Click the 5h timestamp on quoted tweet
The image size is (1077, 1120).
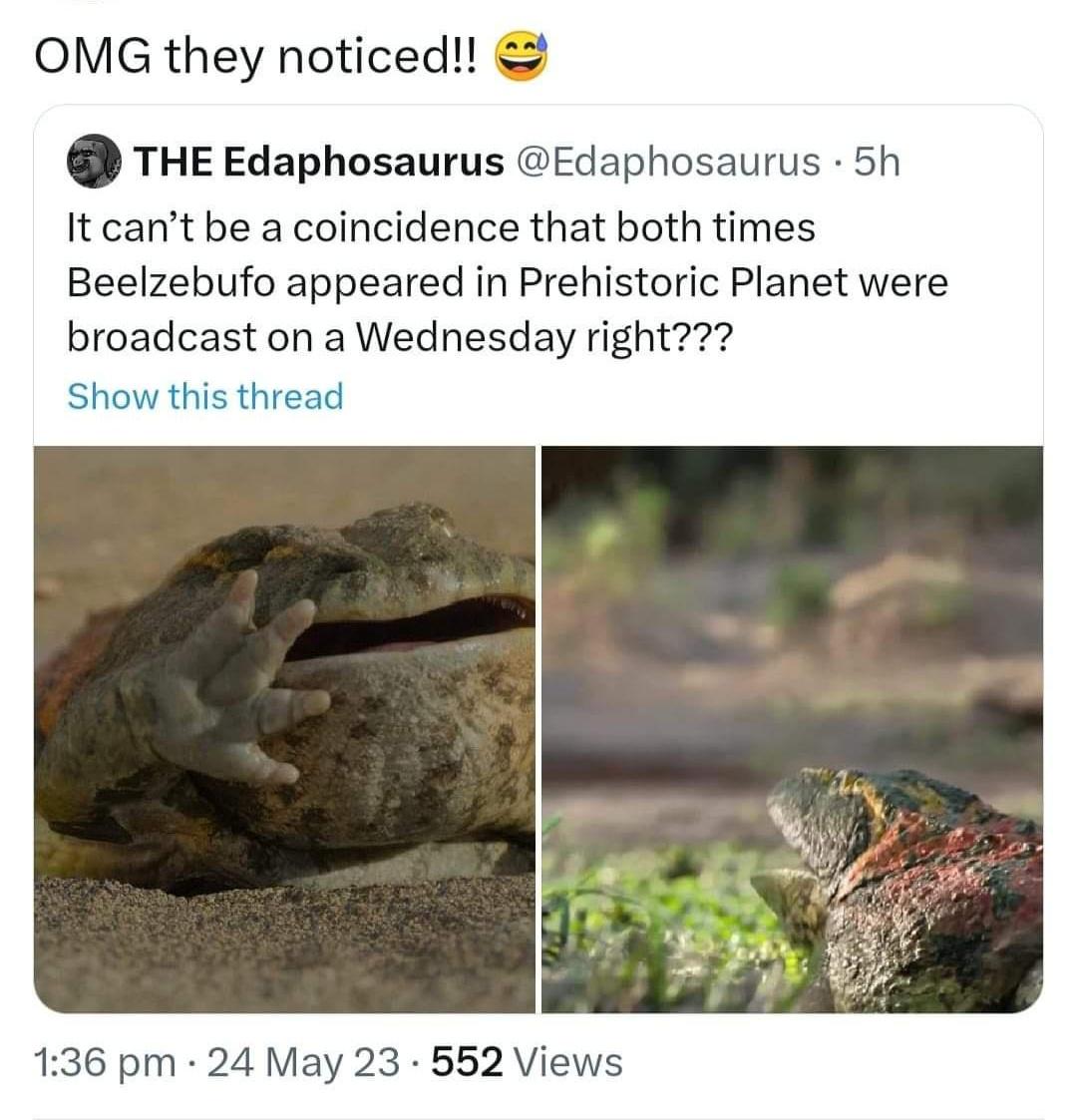tap(877, 162)
